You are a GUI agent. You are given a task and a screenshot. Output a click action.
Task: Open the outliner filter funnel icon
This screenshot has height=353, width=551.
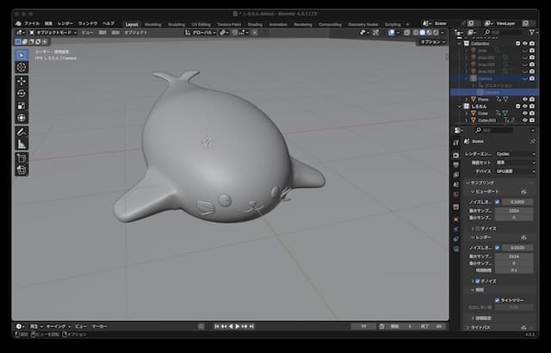point(532,33)
